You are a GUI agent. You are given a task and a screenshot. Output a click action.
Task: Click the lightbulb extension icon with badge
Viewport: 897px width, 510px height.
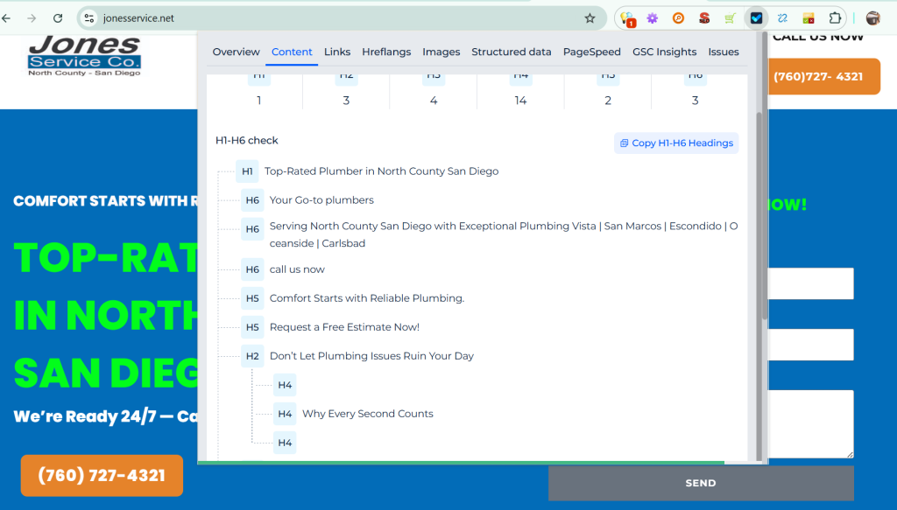627,18
